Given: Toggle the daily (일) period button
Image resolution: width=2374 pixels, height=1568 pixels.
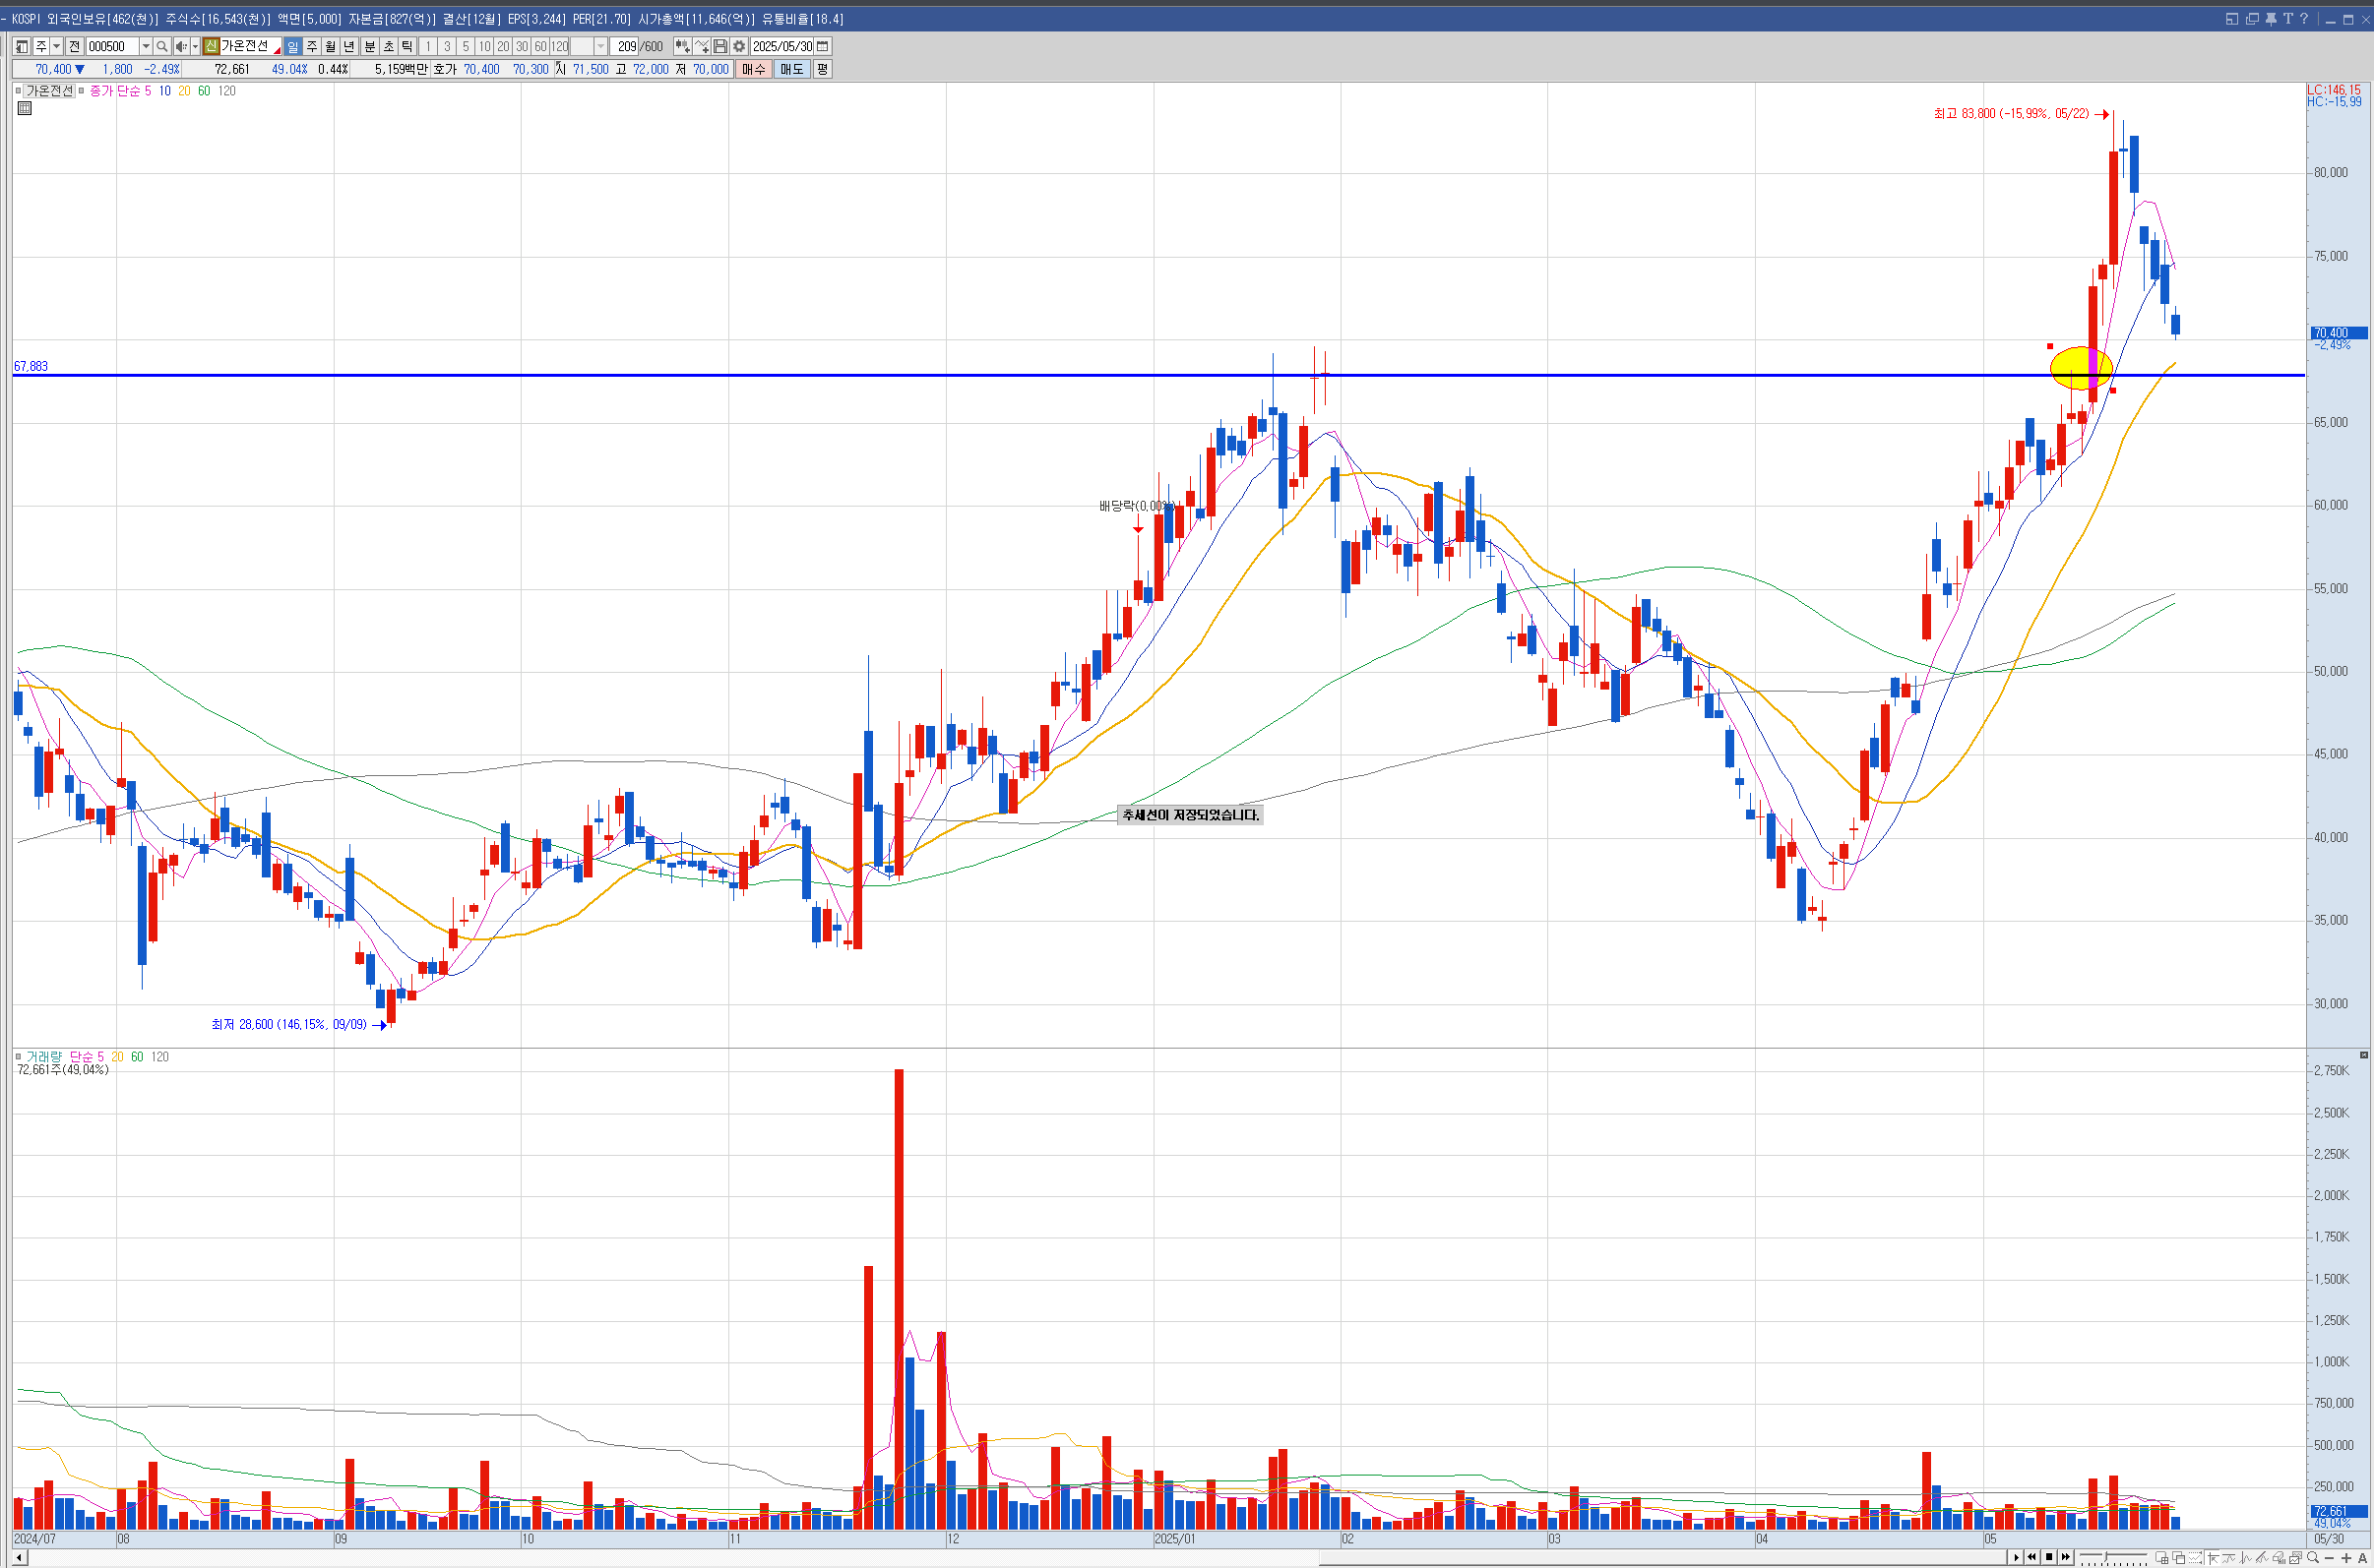Looking at the screenshot, I should tap(292, 46).
